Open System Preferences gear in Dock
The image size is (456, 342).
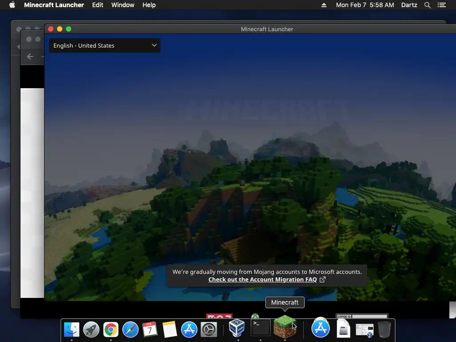coord(209,330)
